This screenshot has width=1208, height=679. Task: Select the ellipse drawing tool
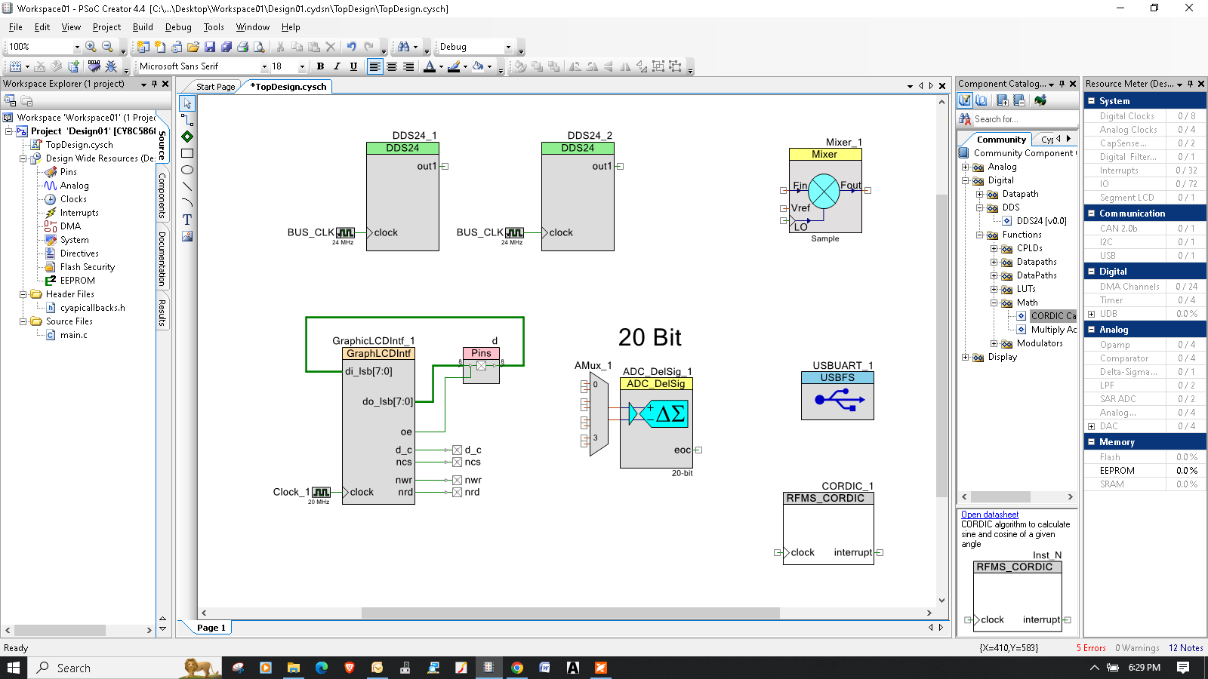coord(187,170)
